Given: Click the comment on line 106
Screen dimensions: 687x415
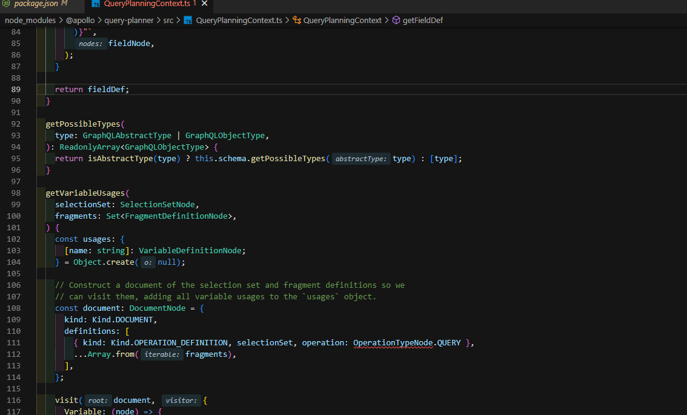Looking at the screenshot, I should point(230,285).
